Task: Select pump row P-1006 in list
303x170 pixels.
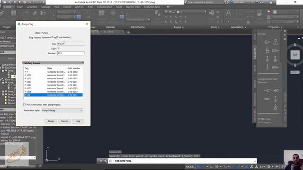Action: 53,92
